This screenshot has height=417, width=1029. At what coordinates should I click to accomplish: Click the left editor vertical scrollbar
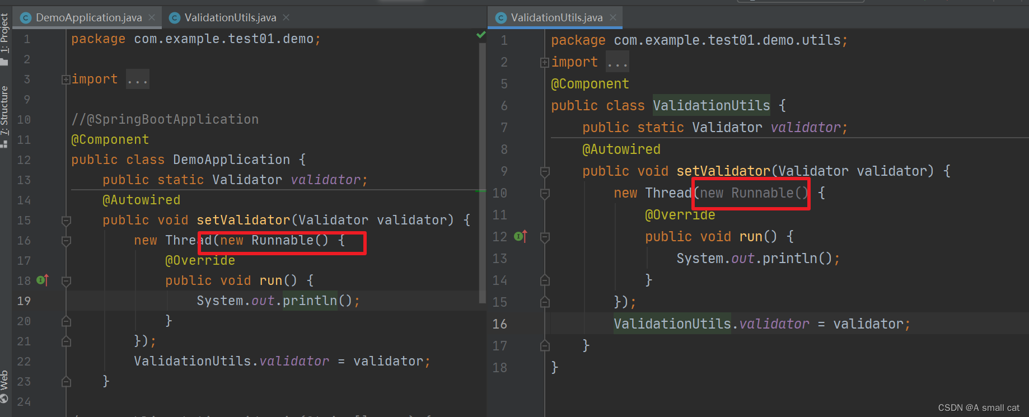tap(482, 174)
